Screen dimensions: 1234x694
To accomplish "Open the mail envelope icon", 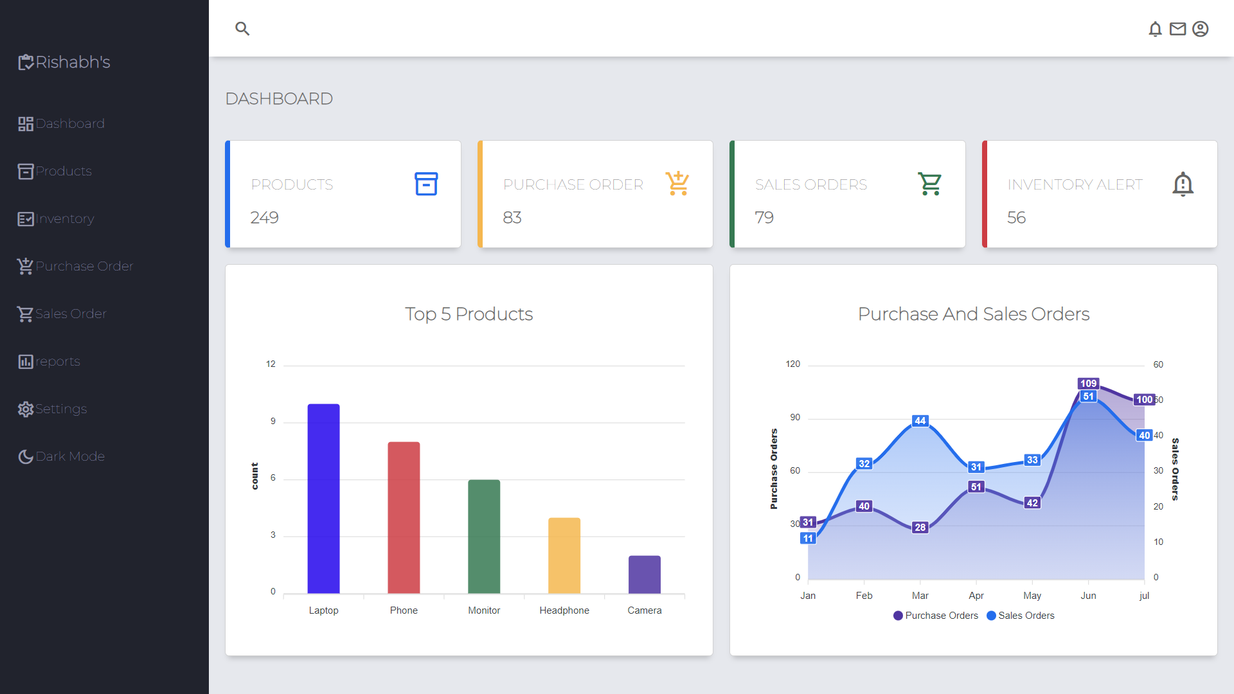I will point(1177,29).
